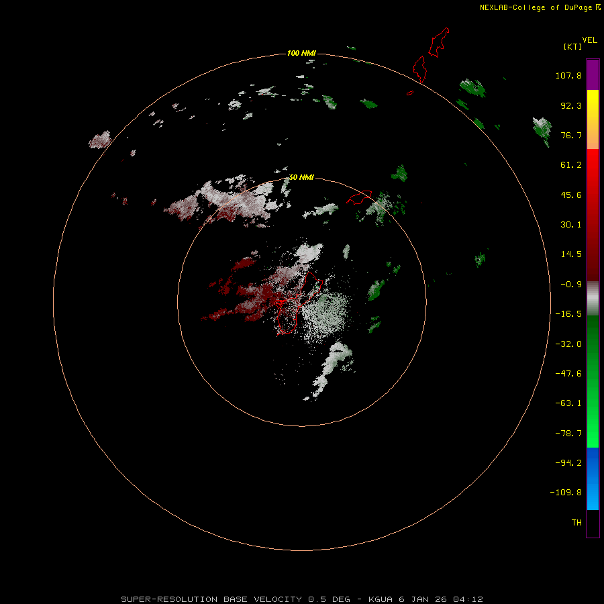Click the 61.2 velocity scale value

point(571,165)
